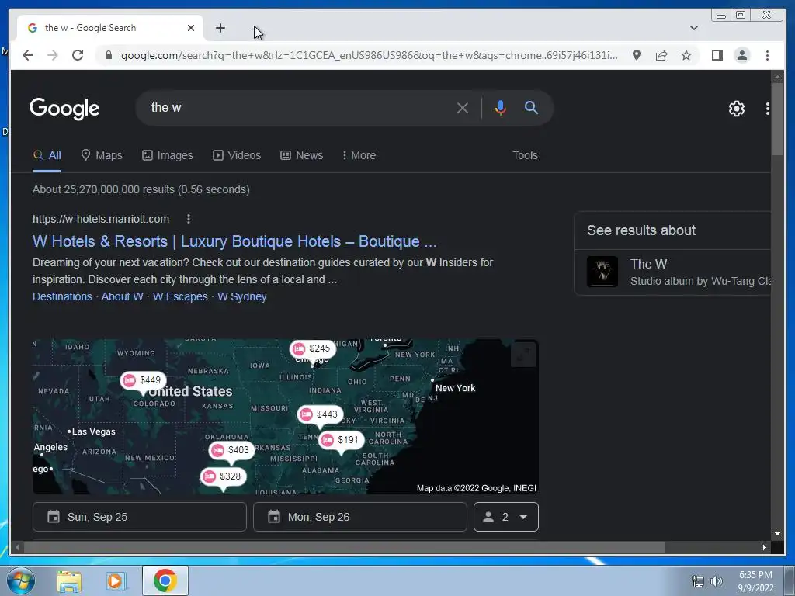Select the $245 hotel pin near Chicago
The width and height of the screenshot is (795, 596).
(312, 348)
